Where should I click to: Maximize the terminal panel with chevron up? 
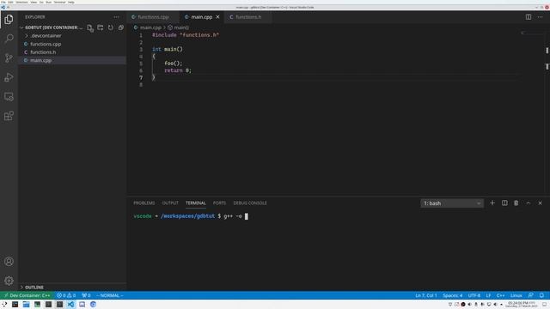coord(529,203)
